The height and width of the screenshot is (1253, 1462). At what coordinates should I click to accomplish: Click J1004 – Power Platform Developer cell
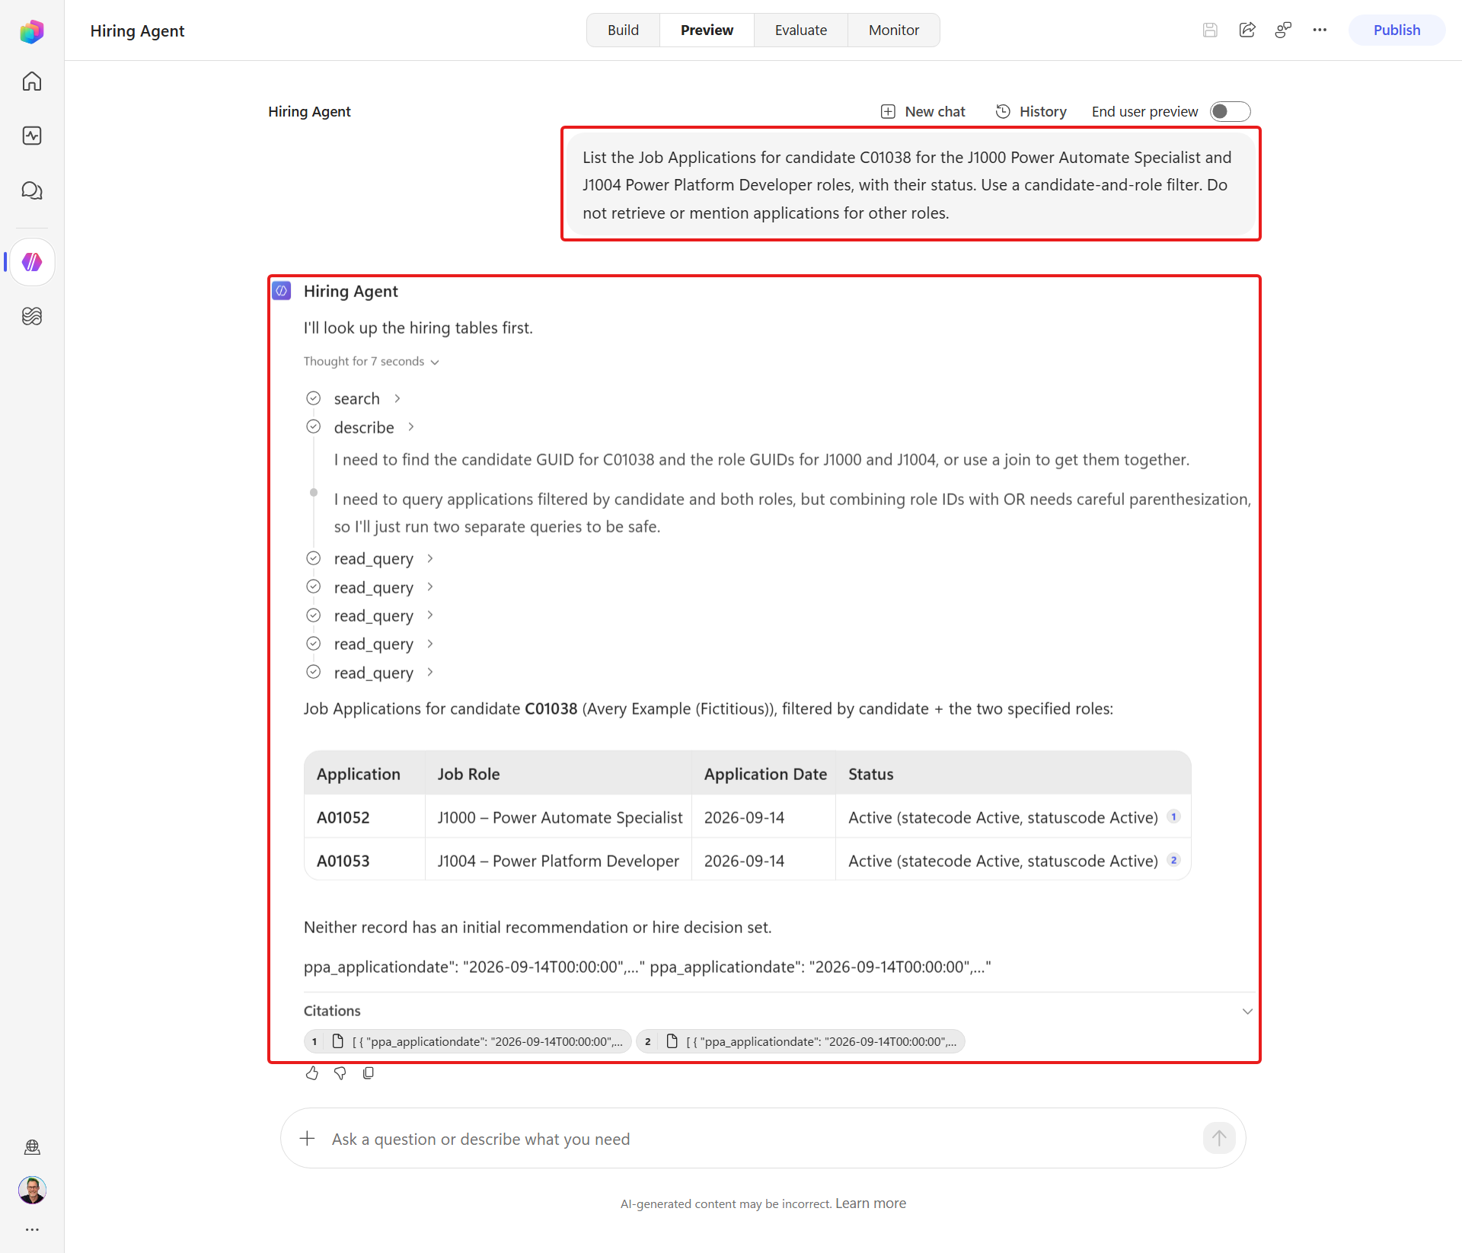[559, 861]
